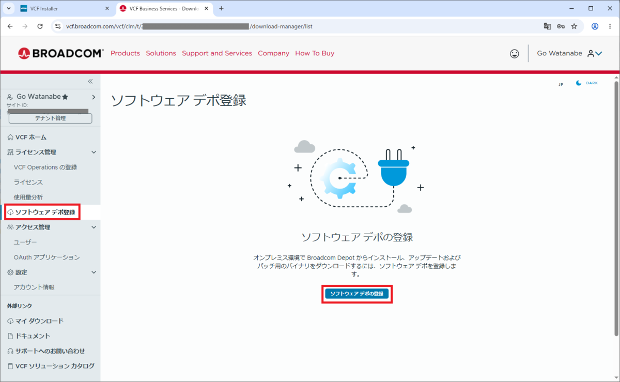This screenshot has height=382, width=620.
Task: Close the VCF Installer tab
Action: click(x=107, y=8)
